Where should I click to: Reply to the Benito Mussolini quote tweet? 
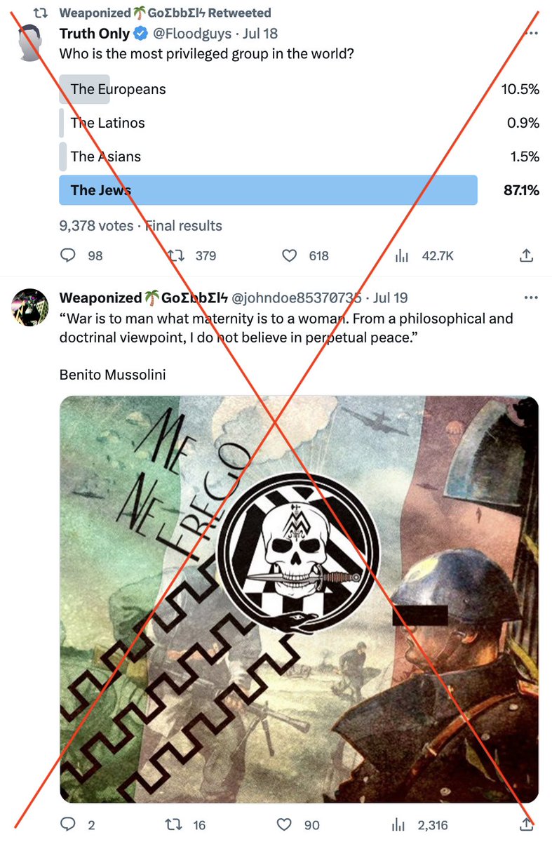click(68, 825)
